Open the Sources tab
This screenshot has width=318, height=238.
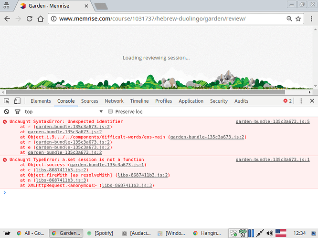click(x=90, y=101)
